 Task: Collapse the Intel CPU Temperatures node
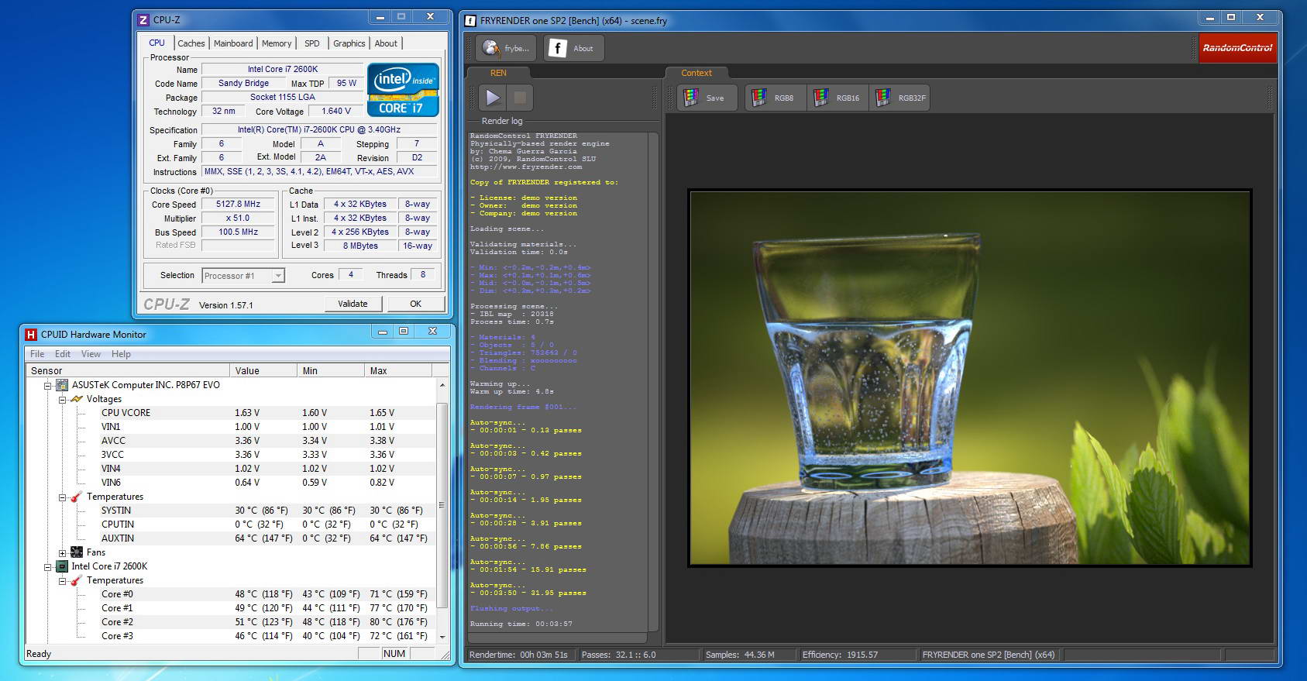pos(63,580)
